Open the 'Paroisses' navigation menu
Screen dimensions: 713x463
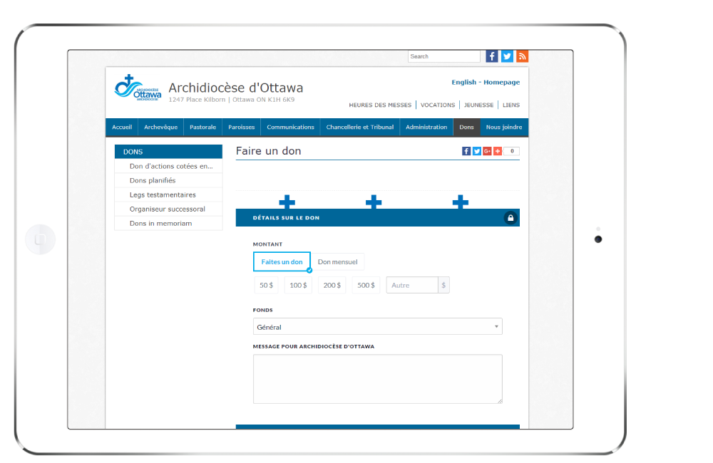click(x=241, y=128)
